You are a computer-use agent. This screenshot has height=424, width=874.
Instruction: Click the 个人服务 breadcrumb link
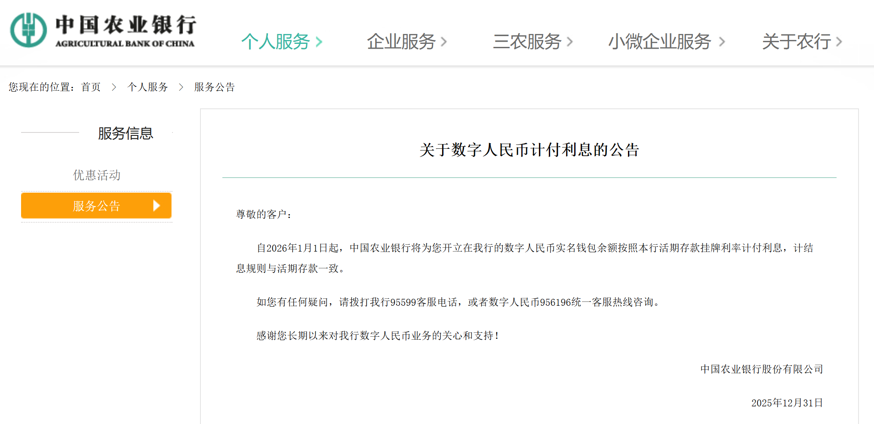[x=148, y=87]
